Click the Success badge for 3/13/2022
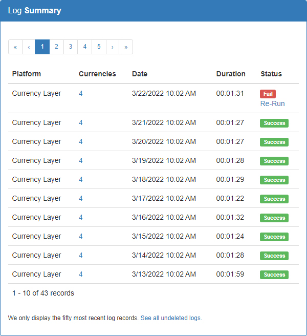The image size is (307, 336). 274,275
